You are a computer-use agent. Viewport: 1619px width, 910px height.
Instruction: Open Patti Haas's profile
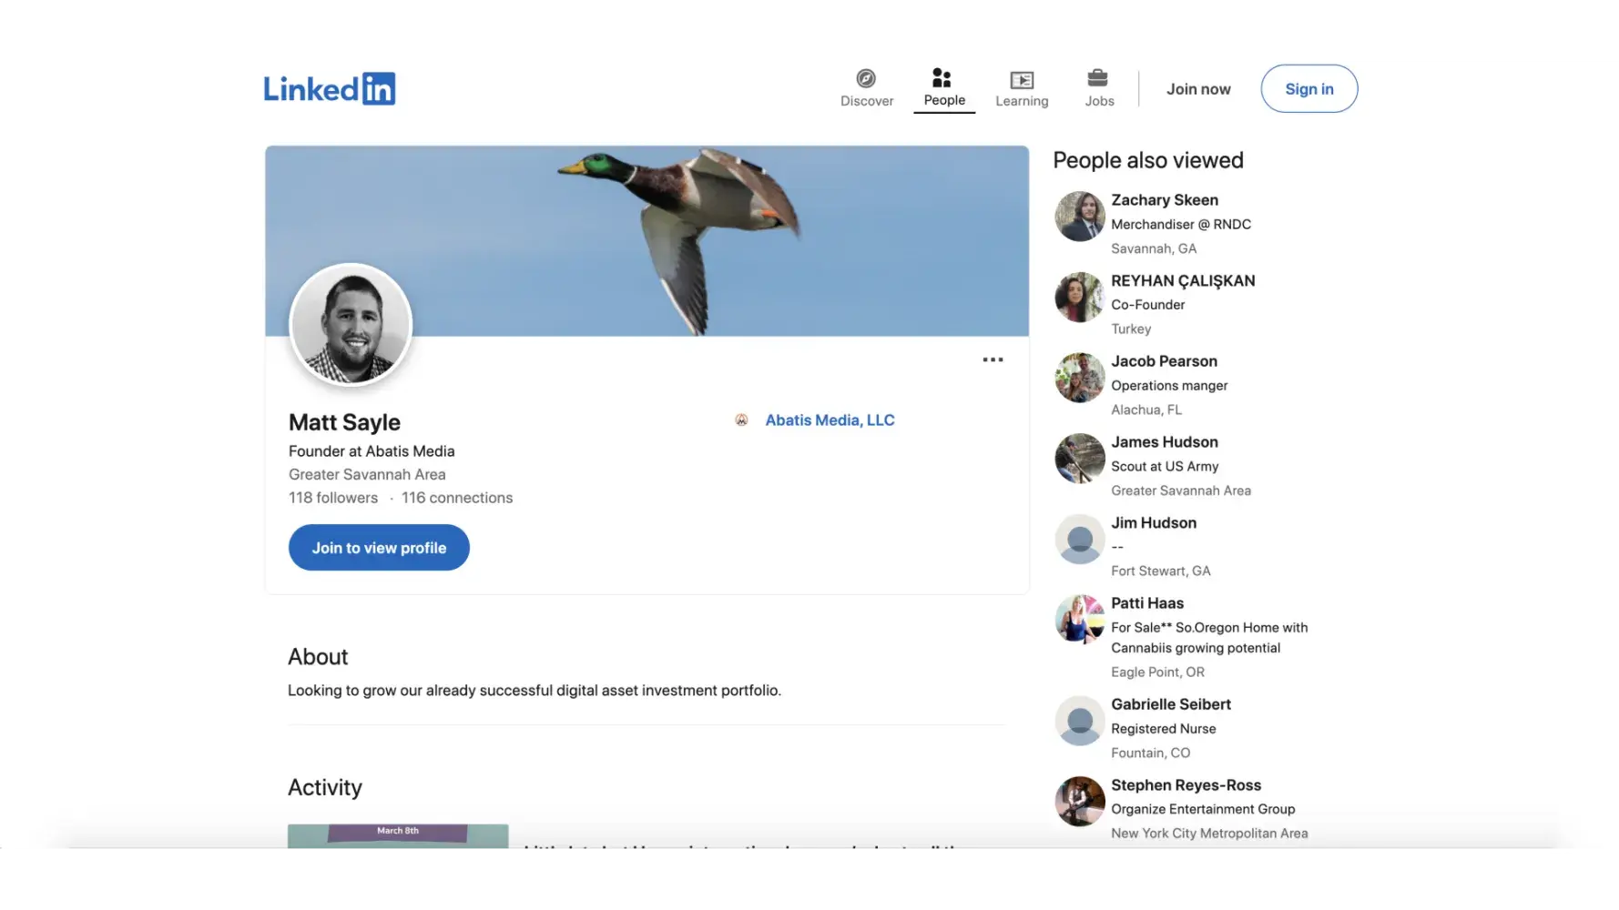click(x=1146, y=603)
